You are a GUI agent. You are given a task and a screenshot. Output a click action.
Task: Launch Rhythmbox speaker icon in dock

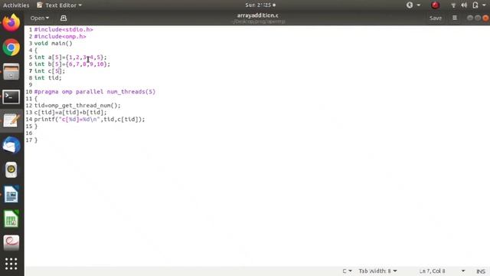[11, 169]
